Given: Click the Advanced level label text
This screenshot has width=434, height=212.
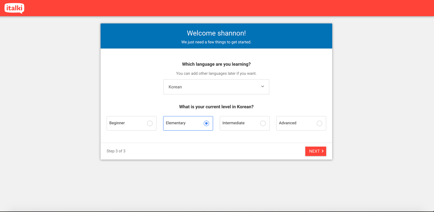Looking at the screenshot, I should pos(288,123).
